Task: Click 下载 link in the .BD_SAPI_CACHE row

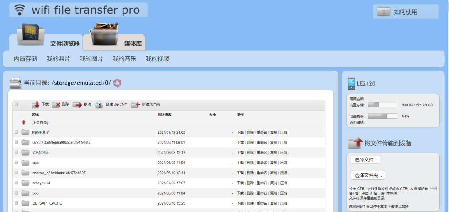Action: coord(240,203)
